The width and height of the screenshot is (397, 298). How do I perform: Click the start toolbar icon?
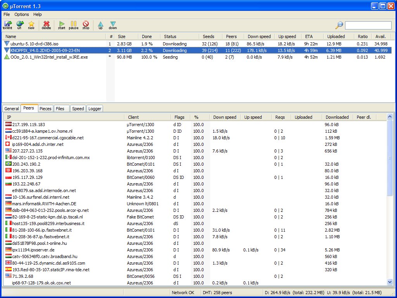(x=62, y=25)
